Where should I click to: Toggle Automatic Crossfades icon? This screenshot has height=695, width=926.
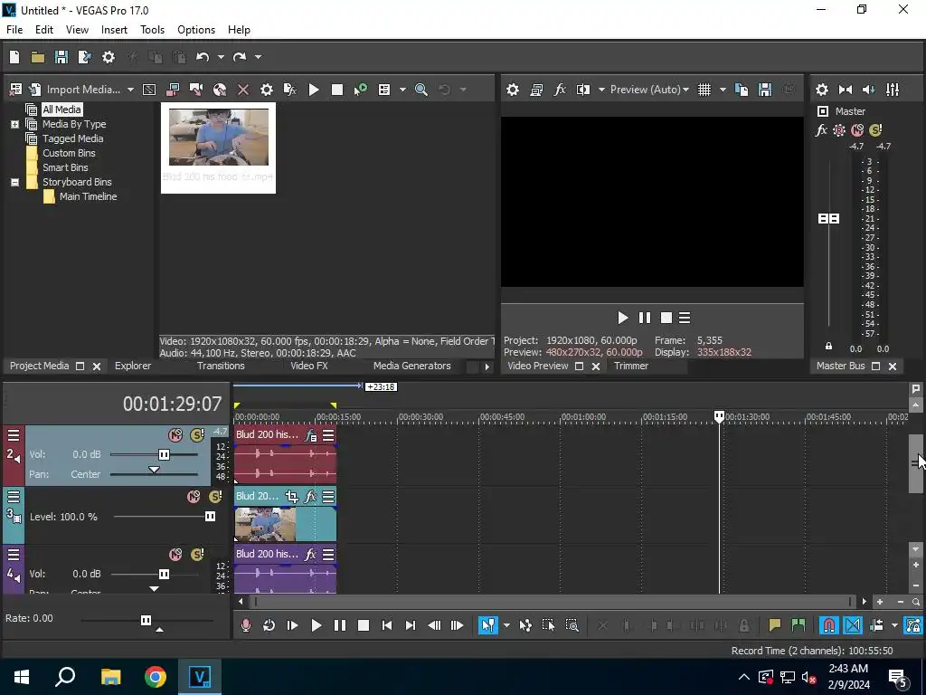coord(852,625)
